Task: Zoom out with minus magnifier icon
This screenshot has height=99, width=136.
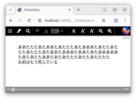Action: 101,31
